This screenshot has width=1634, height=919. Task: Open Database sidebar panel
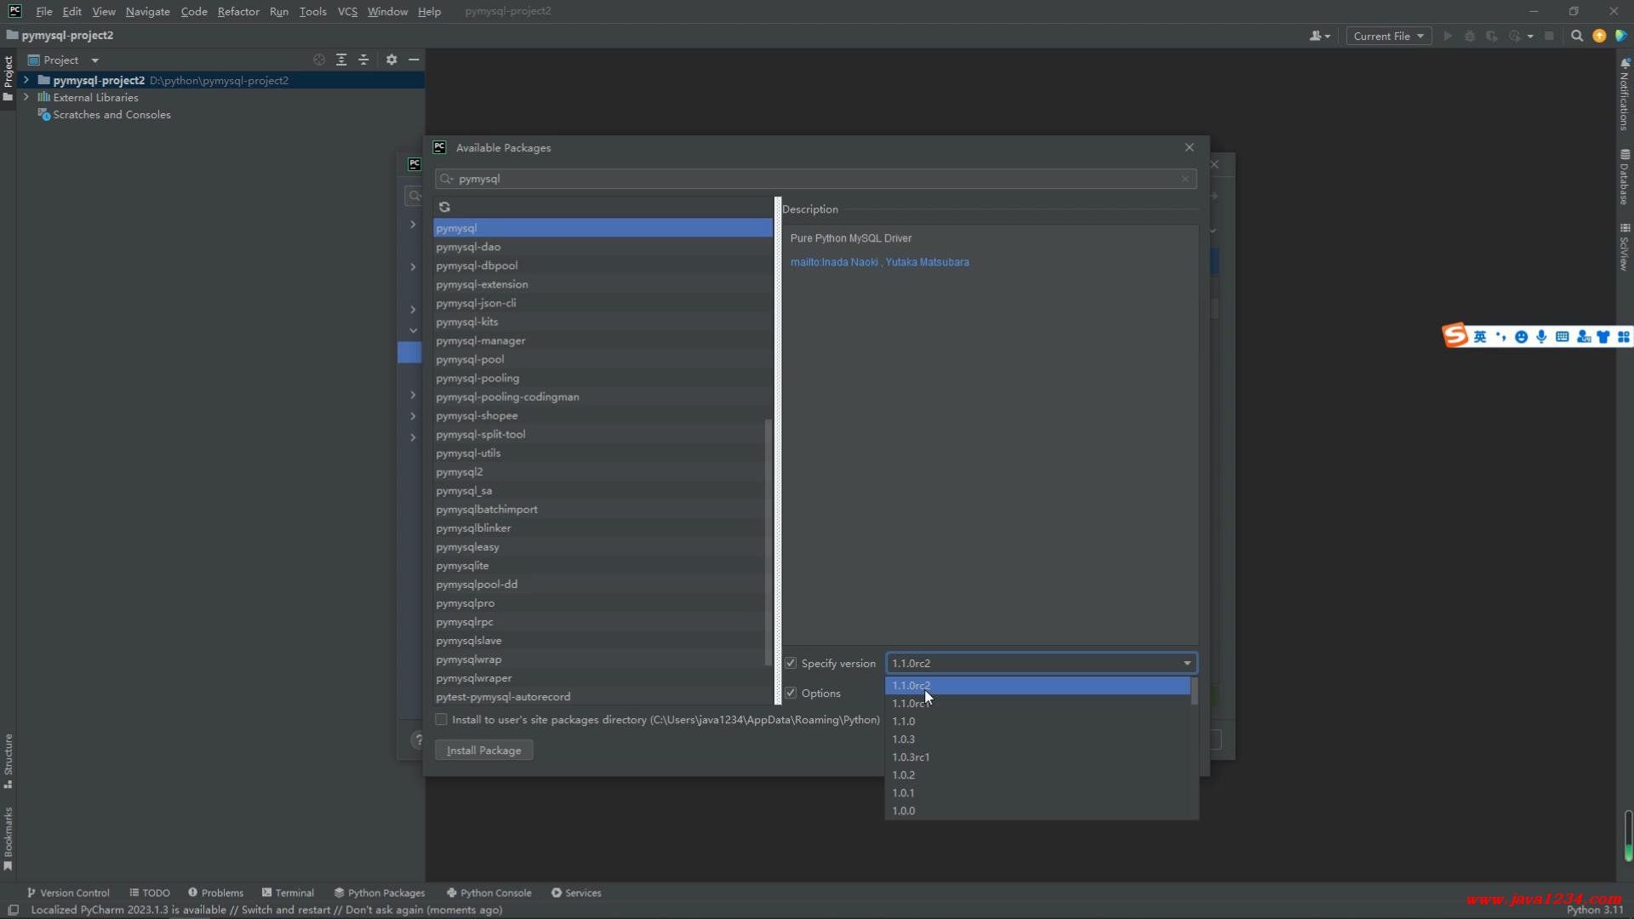click(x=1625, y=177)
